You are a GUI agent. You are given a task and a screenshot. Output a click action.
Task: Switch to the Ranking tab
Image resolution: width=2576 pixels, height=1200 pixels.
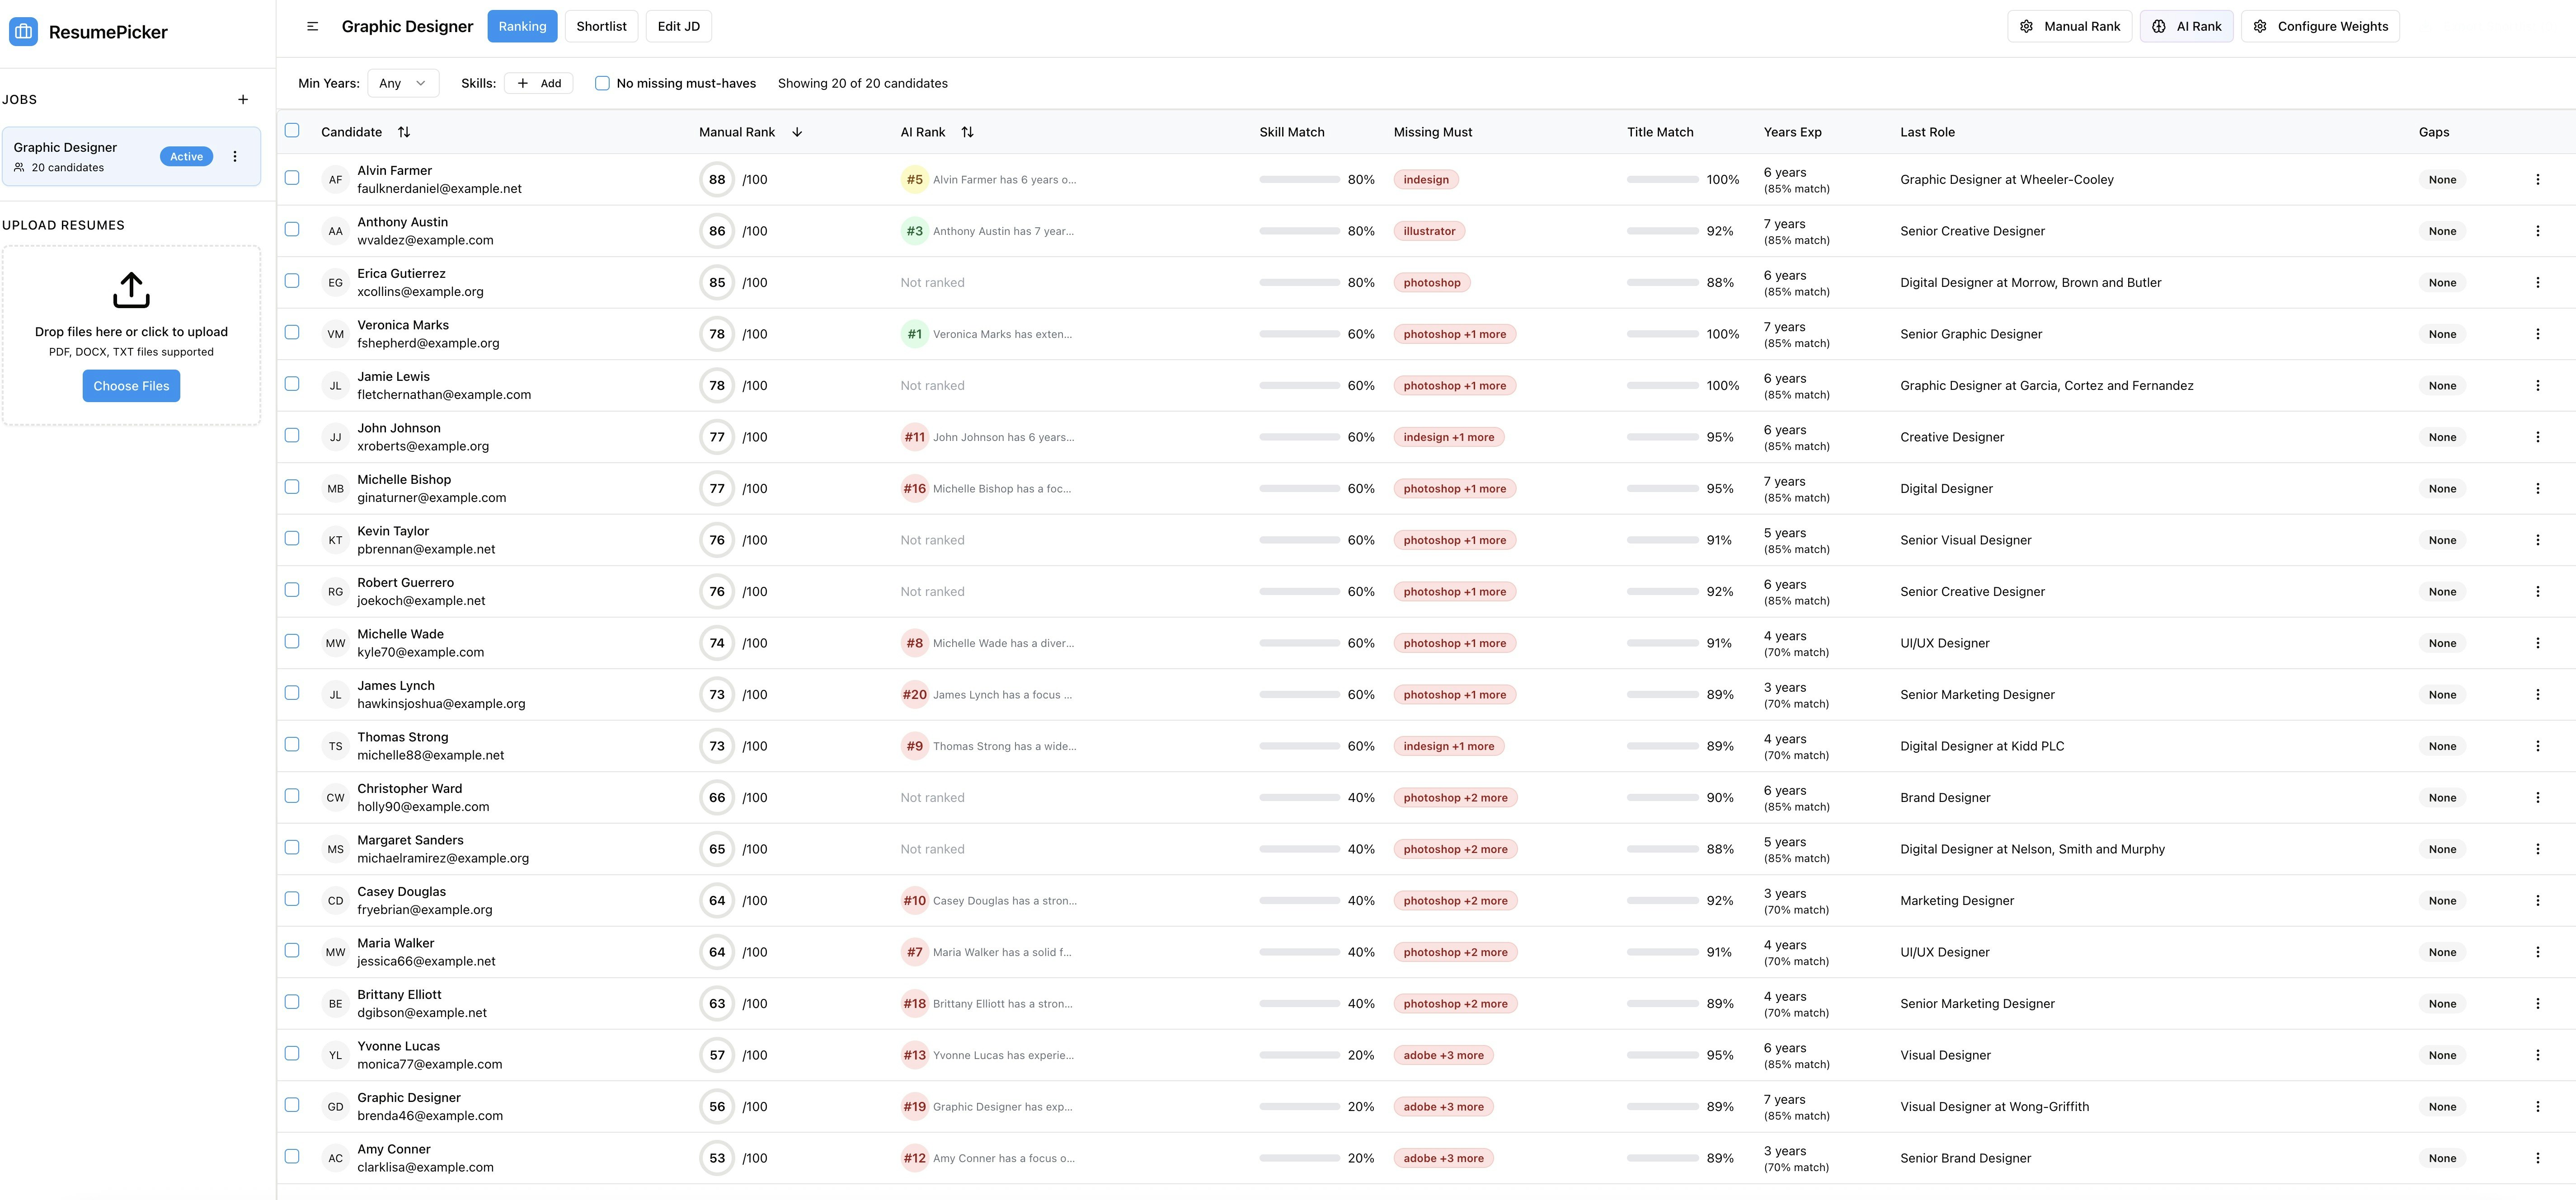pyautogui.click(x=522, y=26)
